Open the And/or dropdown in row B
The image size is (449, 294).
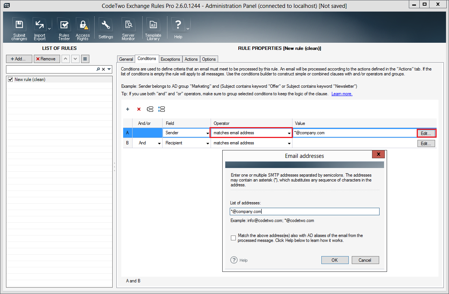coord(159,143)
